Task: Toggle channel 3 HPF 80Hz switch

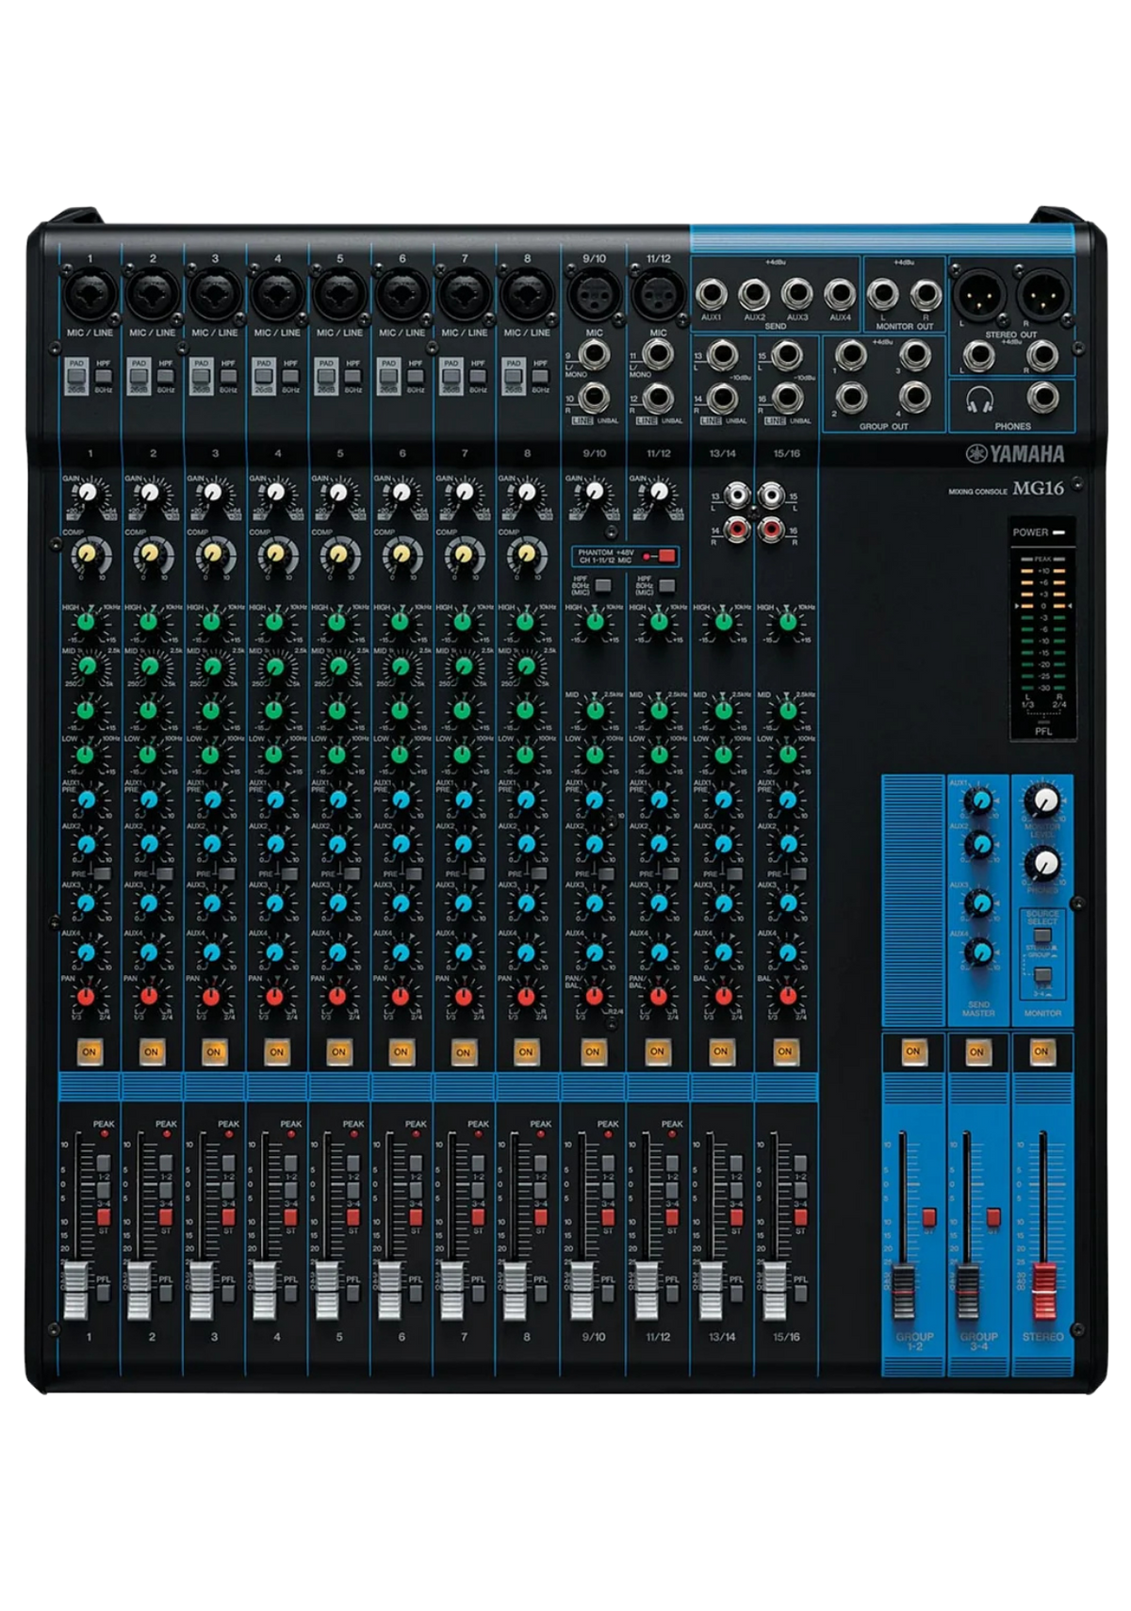Action: (228, 378)
